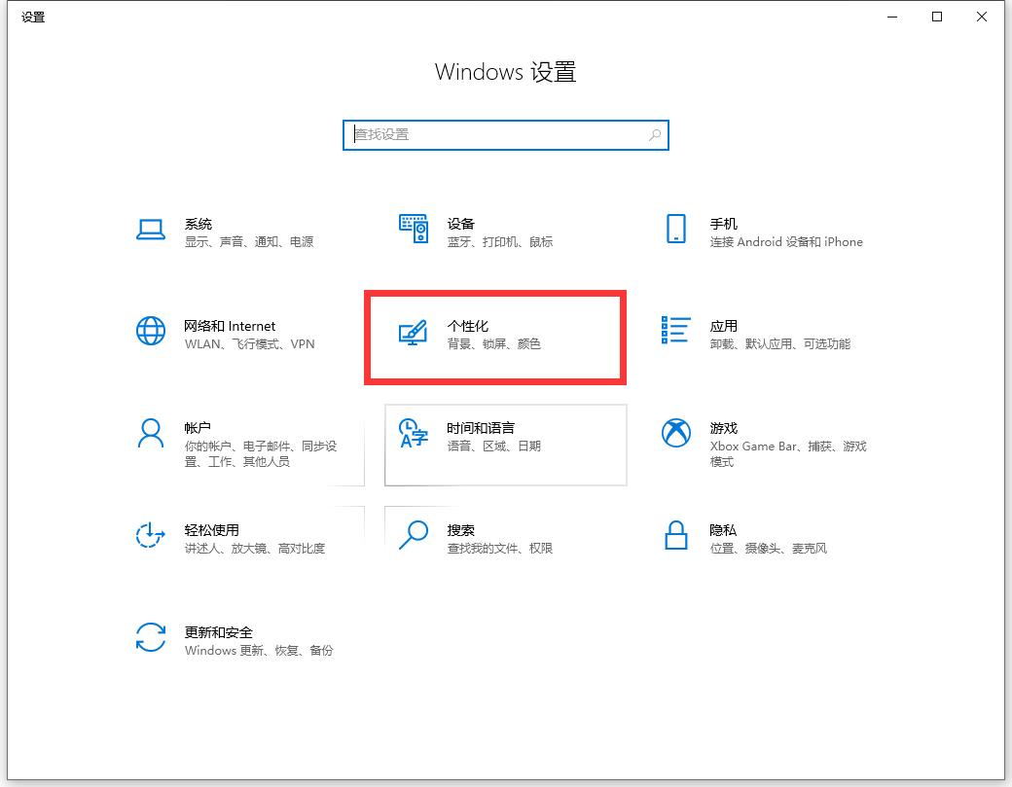The width and height of the screenshot is (1012, 787).
Task: Click the Personalization paintbrush icon
Action: click(x=414, y=332)
